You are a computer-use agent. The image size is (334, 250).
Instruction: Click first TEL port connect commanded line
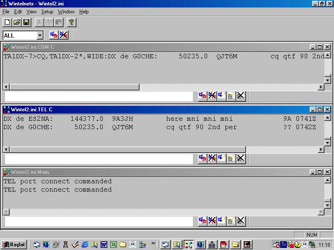point(58,181)
